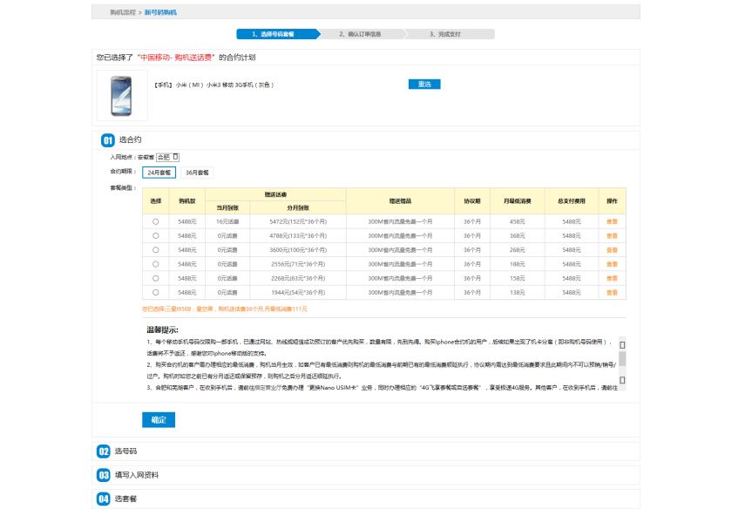Click the blue 确定 button

coord(159,420)
